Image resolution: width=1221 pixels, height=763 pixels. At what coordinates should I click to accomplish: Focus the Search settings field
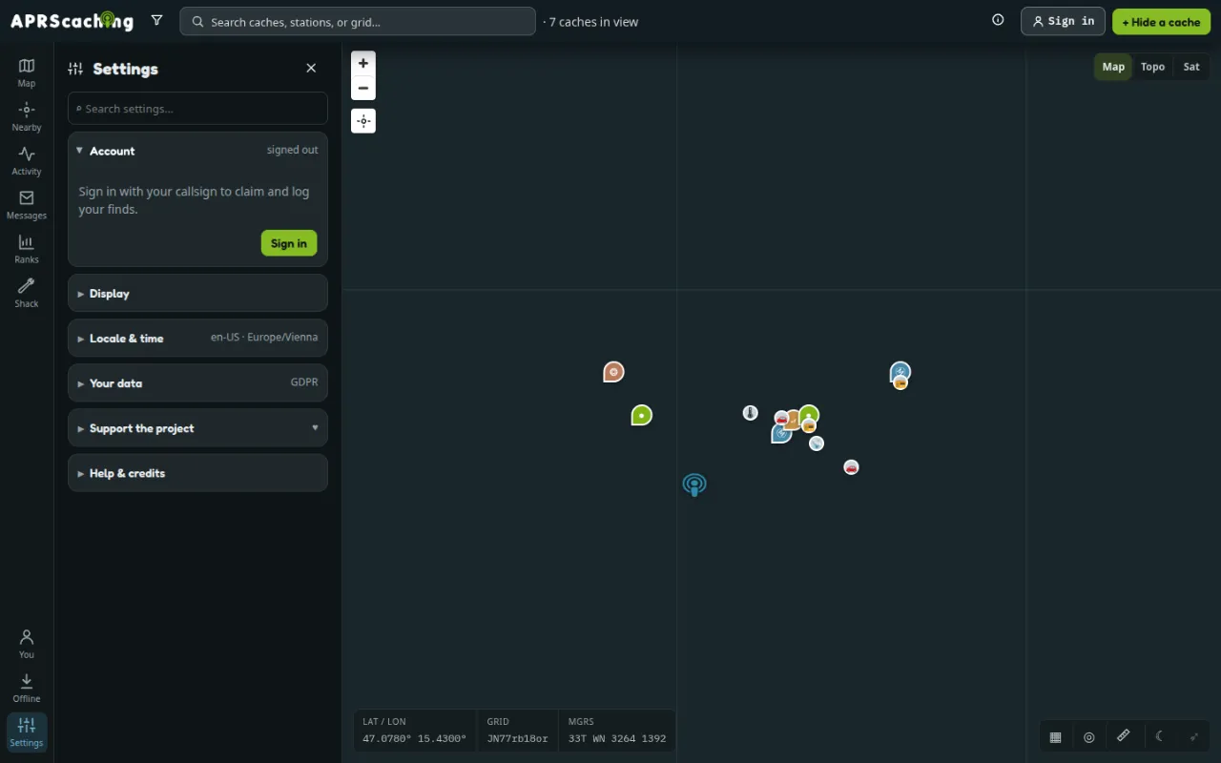(x=197, y=109)
